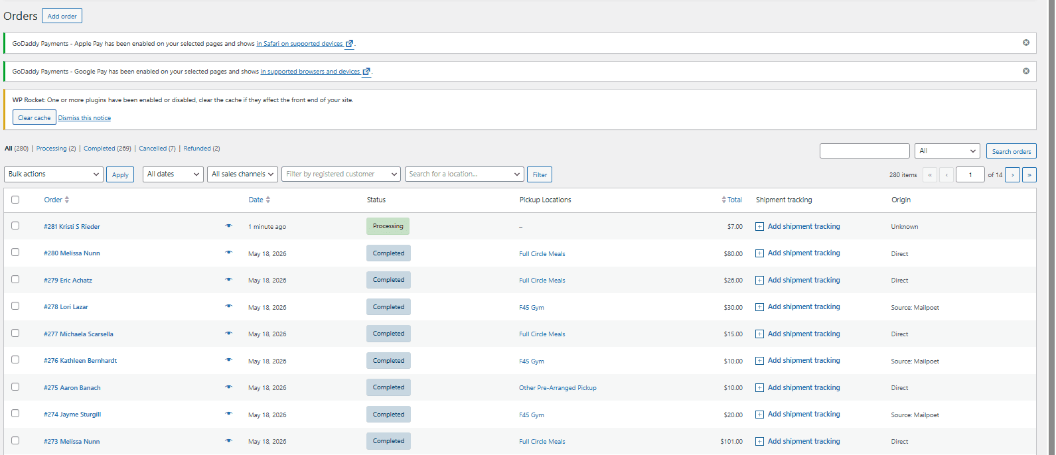Check the box for order #274
The height and width of the screenshot is (455, 1056).
tap(15, 413)
